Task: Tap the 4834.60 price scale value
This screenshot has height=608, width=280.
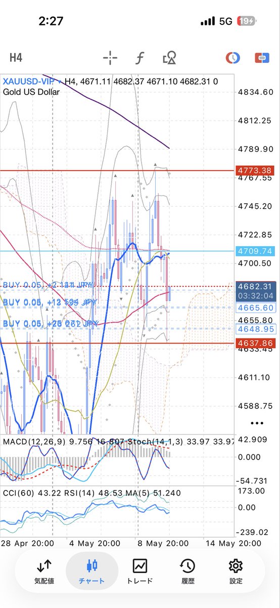Action: point(255,92)
